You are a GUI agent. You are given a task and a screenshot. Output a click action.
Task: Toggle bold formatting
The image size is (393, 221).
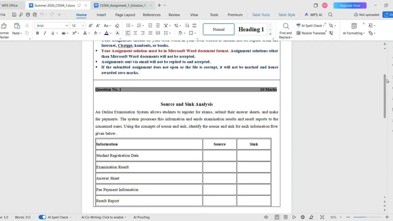pos(37,33)
